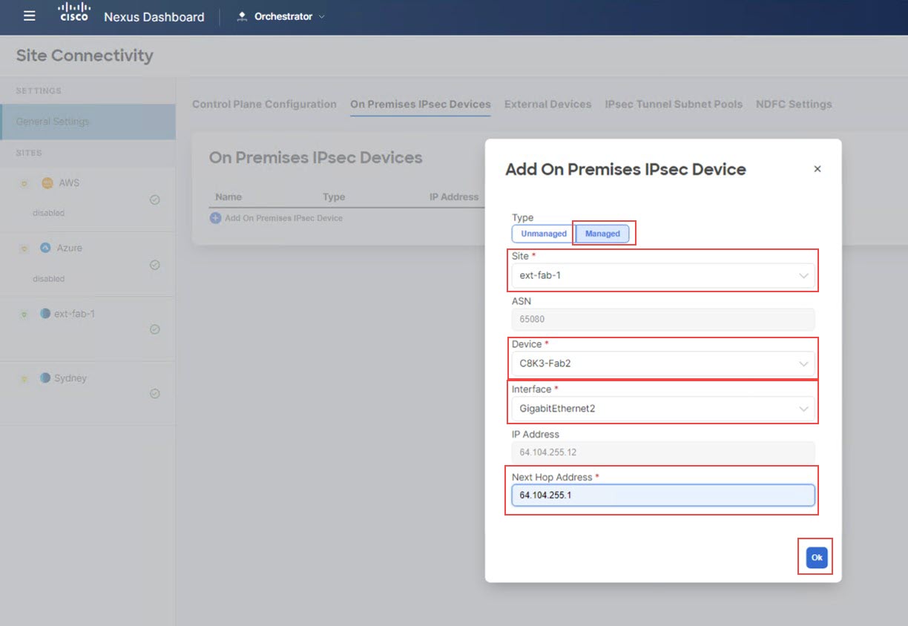Click the IP Address column header

(x=454, y=197)
